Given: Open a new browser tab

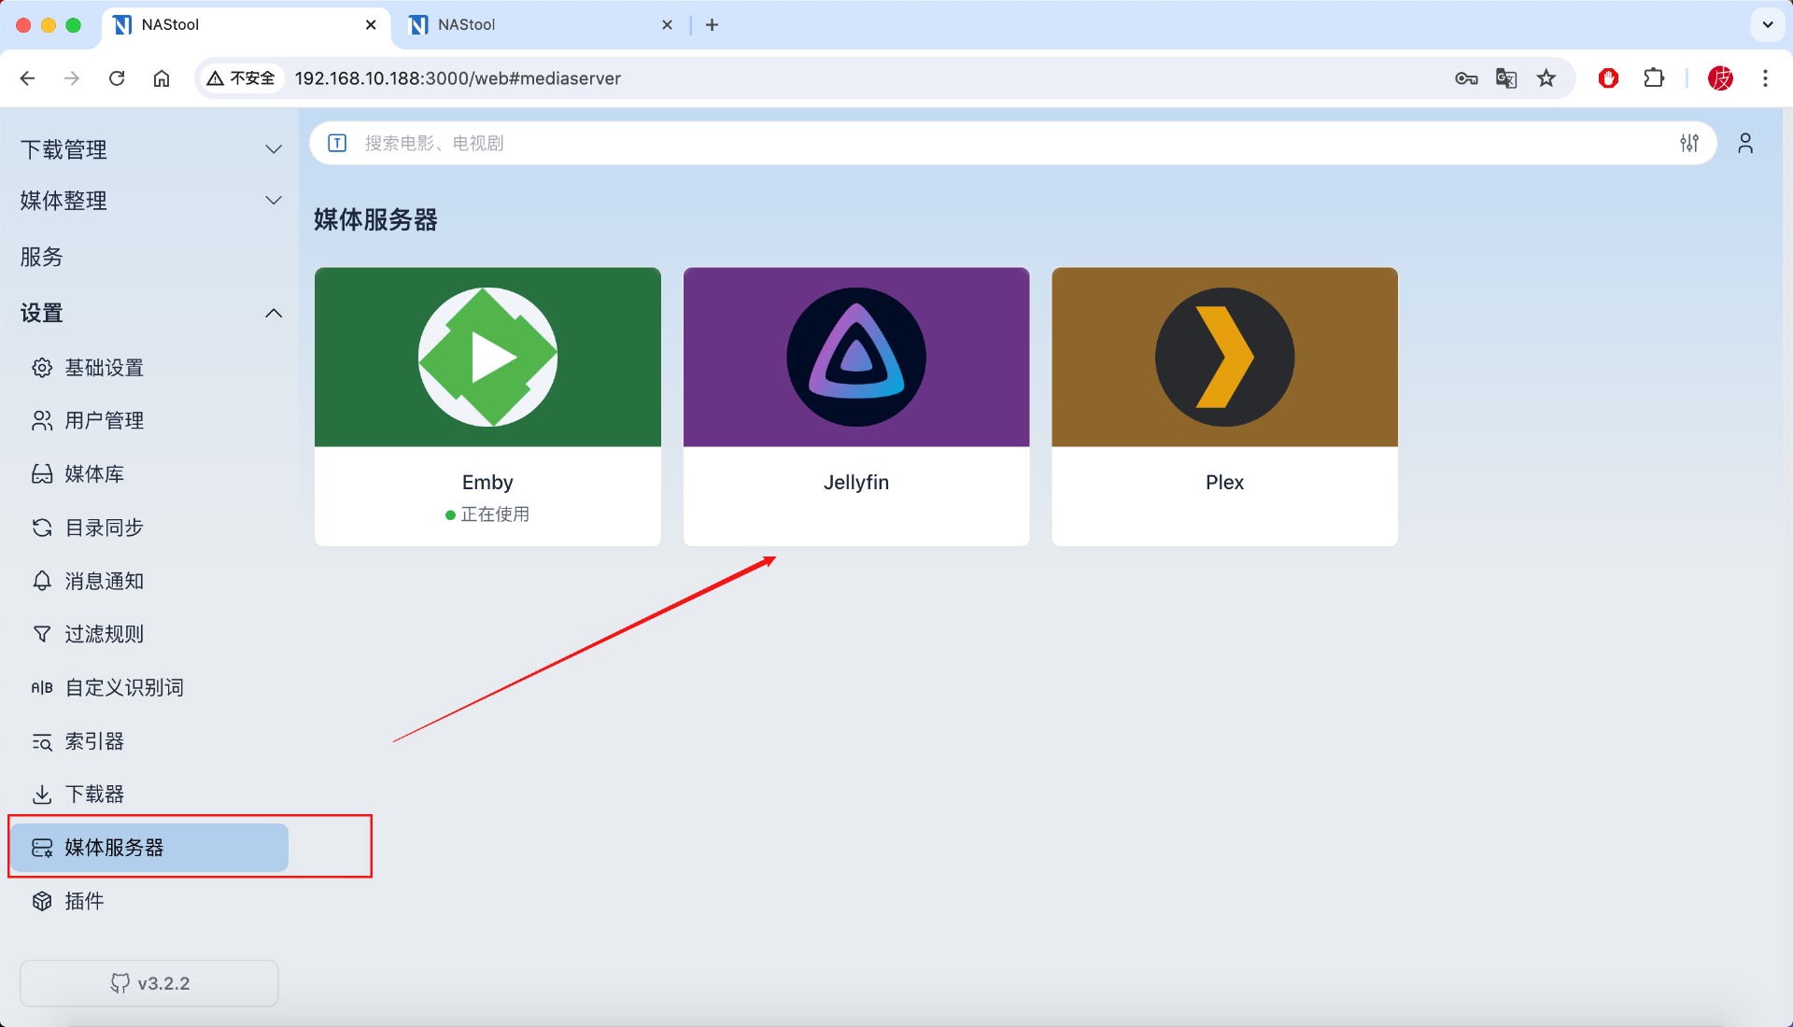Looking at the screenshot, I should tap(712, 25).
